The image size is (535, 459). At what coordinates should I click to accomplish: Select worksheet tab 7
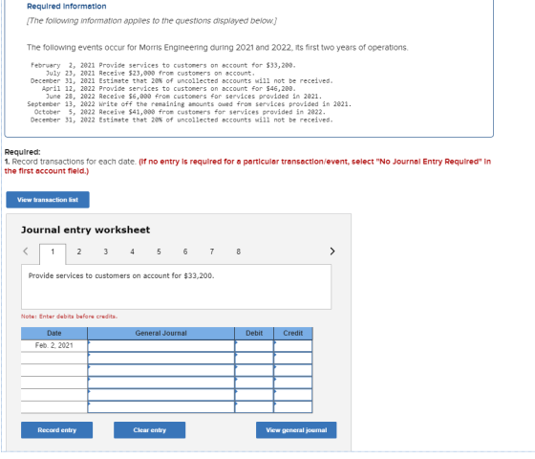[x=212, y=251]
